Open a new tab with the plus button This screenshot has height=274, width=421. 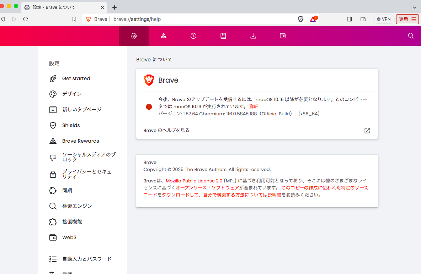(114, 7)
